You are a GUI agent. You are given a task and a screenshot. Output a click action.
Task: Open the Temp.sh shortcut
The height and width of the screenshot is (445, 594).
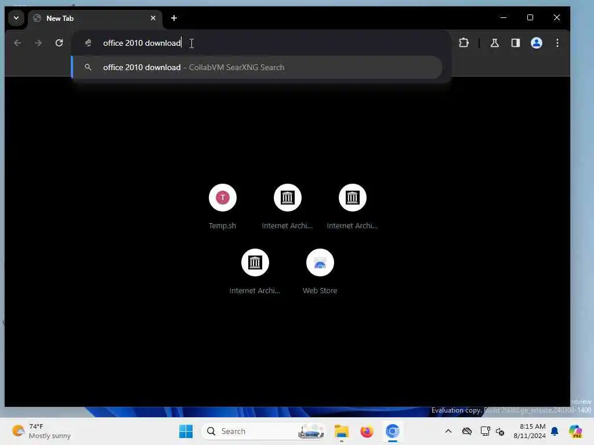click(222, 207)
